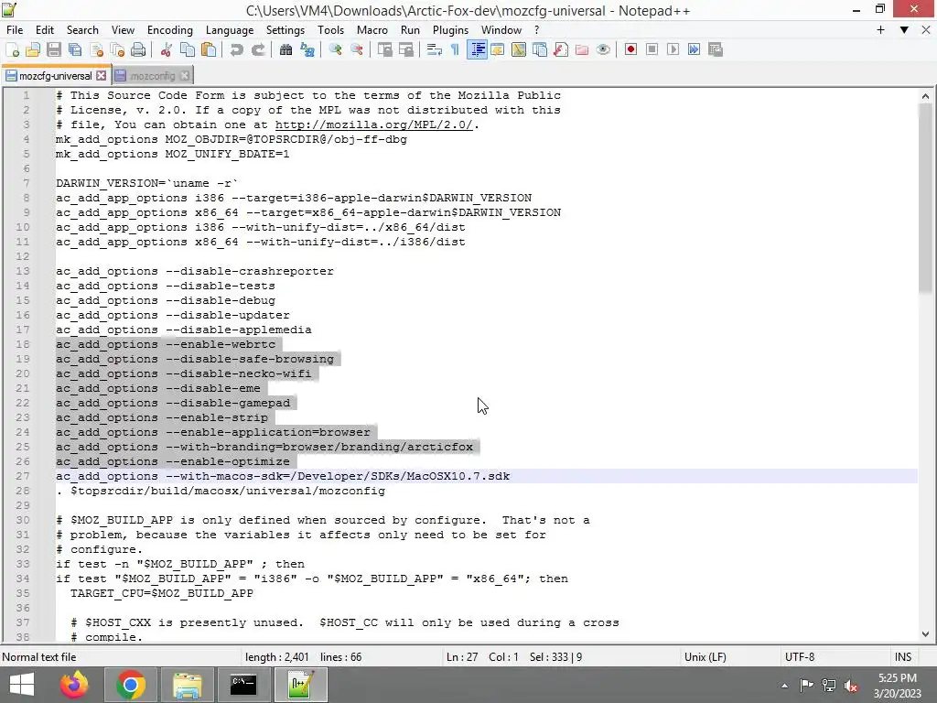Open Find with the binoculars icon

tap(286, 49)
